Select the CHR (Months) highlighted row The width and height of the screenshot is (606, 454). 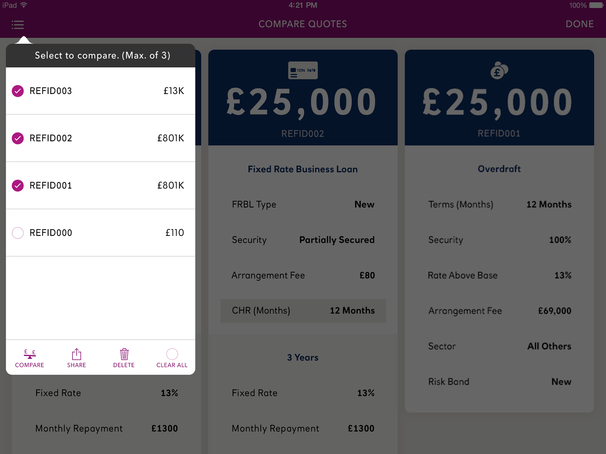click(303, 311)
